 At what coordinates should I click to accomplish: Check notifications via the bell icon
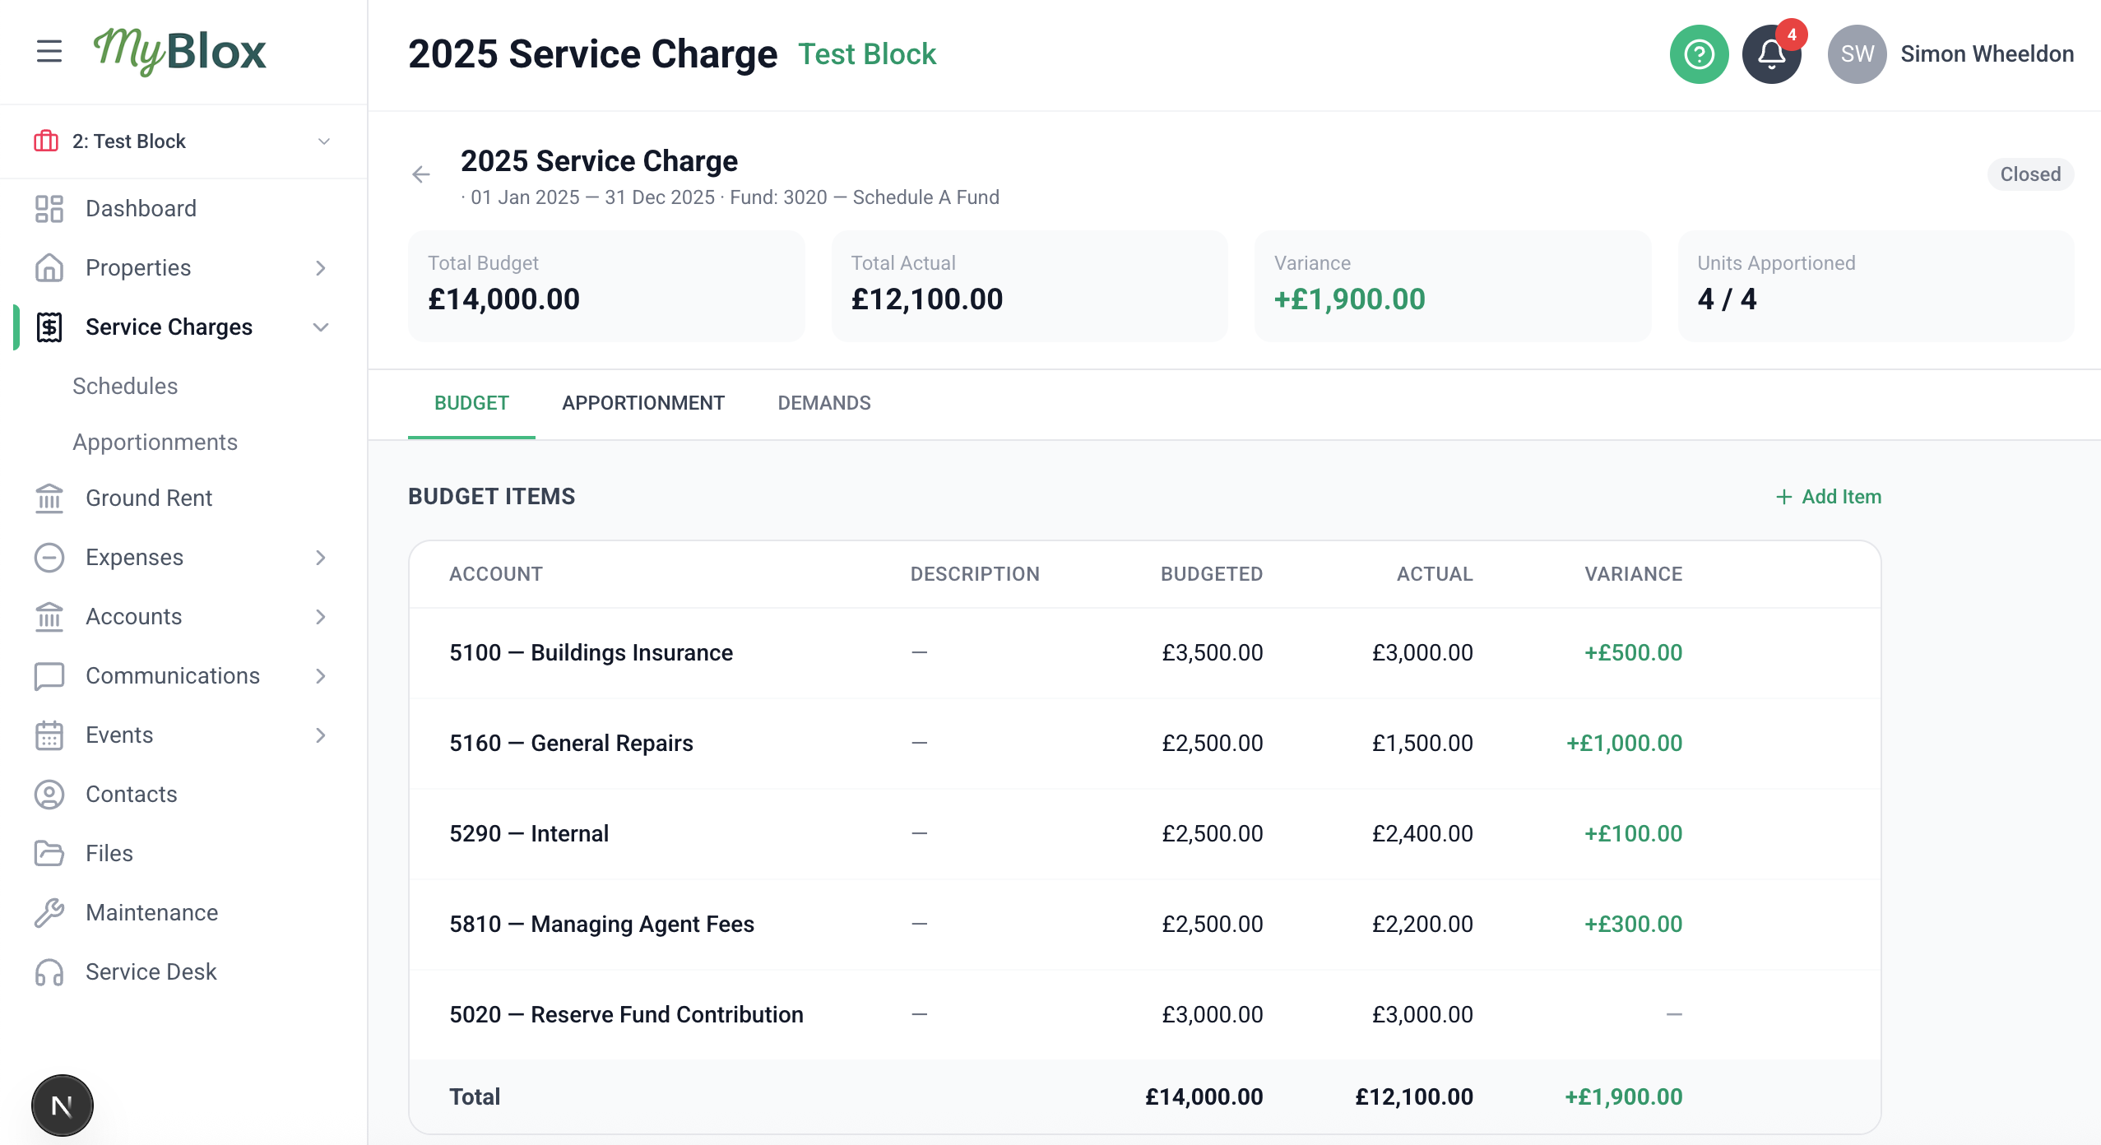(x=1770, y=54)
